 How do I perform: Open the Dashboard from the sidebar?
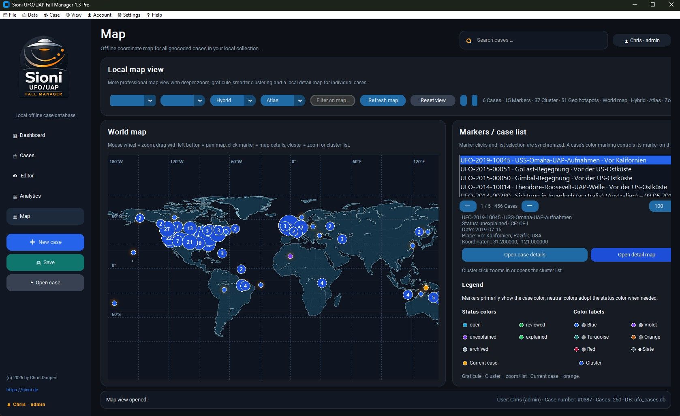tap(32, 135)
